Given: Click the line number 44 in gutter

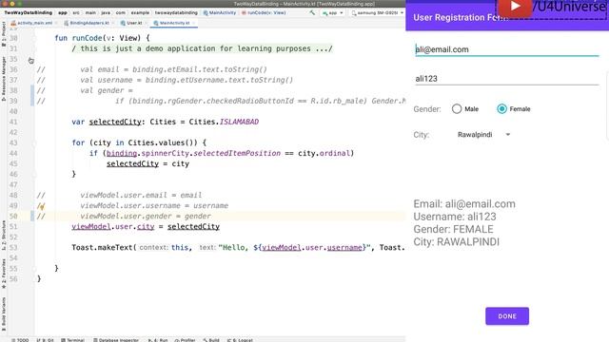Looking at the screenshot, I should [x=13, y=153].
